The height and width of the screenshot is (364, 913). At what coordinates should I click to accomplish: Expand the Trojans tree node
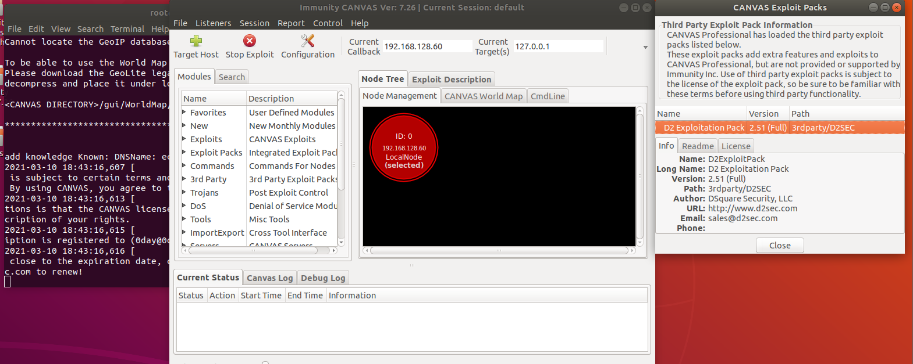coord(184,192)
